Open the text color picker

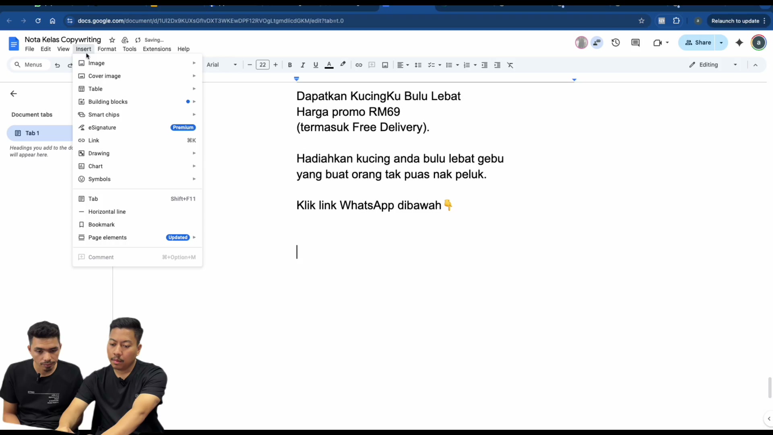pos(329,65)
